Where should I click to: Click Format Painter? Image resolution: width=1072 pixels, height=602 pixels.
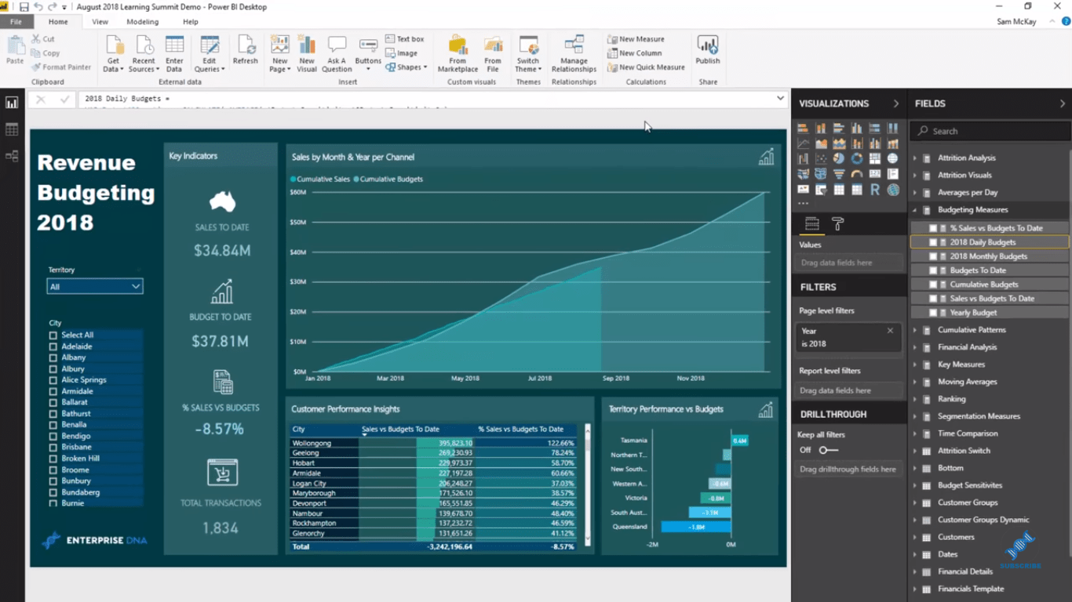coord(61,67)
